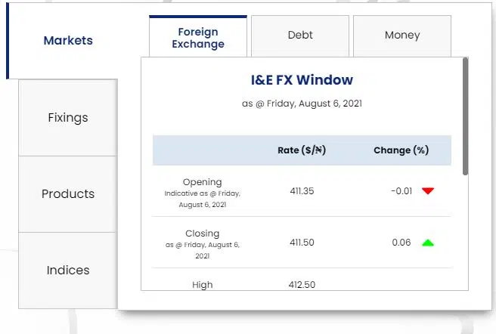The width and height of the screenshot is (496, 334).
Task: Switch to the Fixings side tab
Action: [68, 118]
